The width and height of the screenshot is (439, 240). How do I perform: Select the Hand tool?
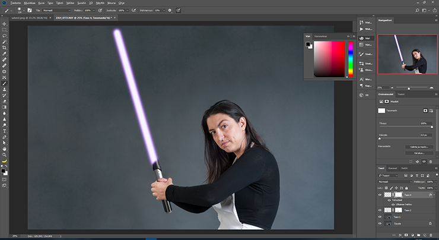click(x=4, y=149)
